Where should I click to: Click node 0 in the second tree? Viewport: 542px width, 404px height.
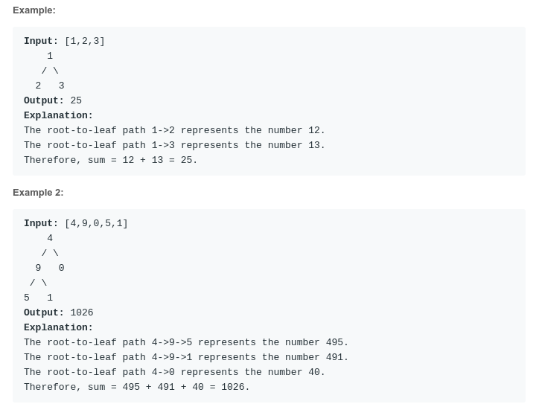[x=61, y=268]
